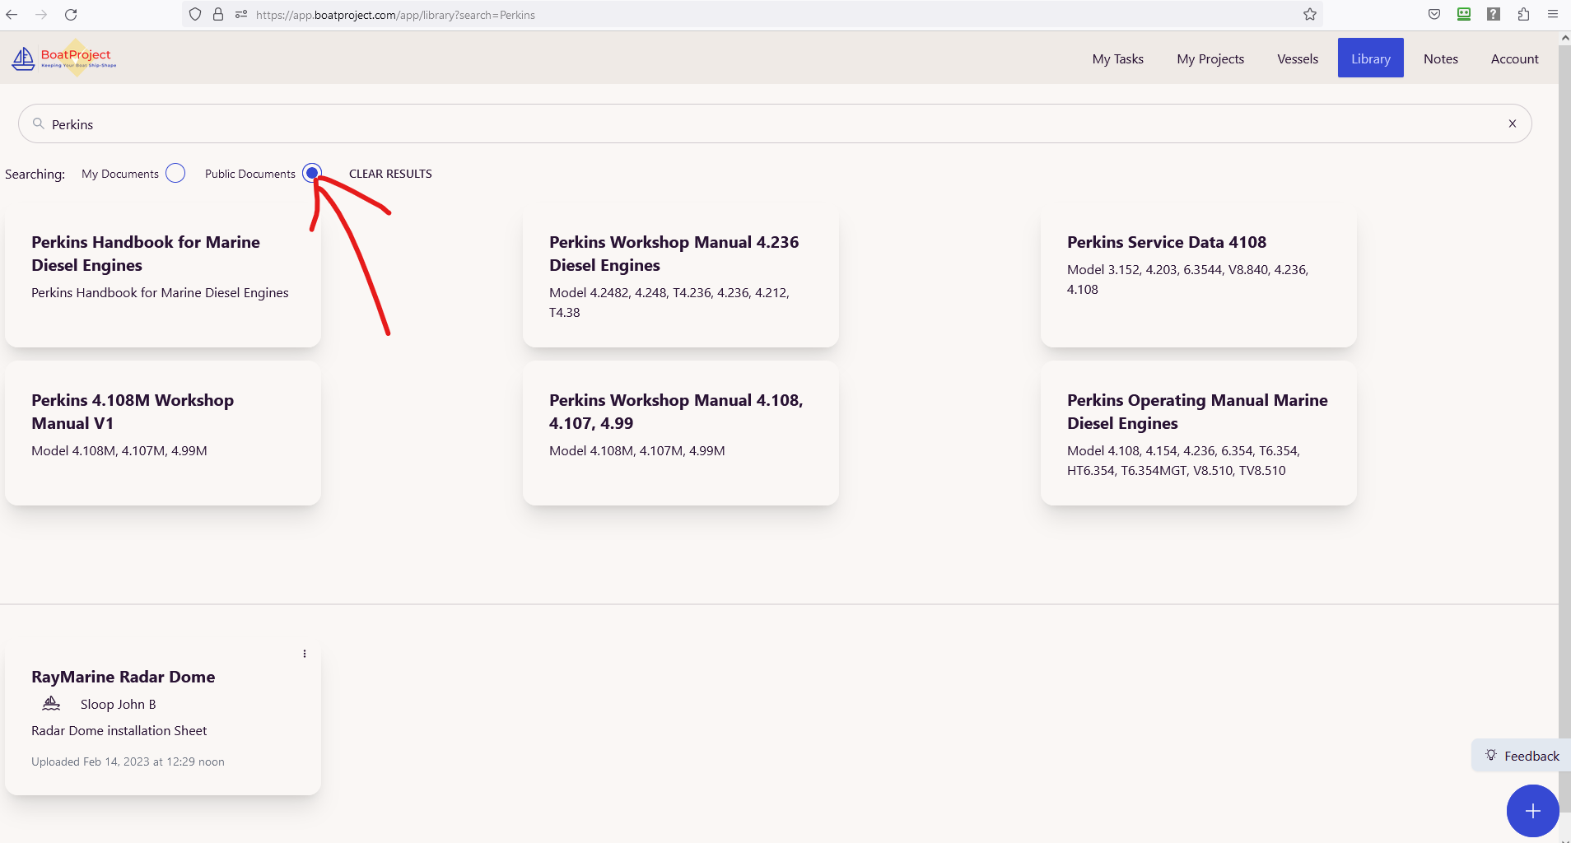1571x843 pixels.
Task: Open Perkins 4.108M Workshop Manual V1
Action: click(x=163, y=433)
